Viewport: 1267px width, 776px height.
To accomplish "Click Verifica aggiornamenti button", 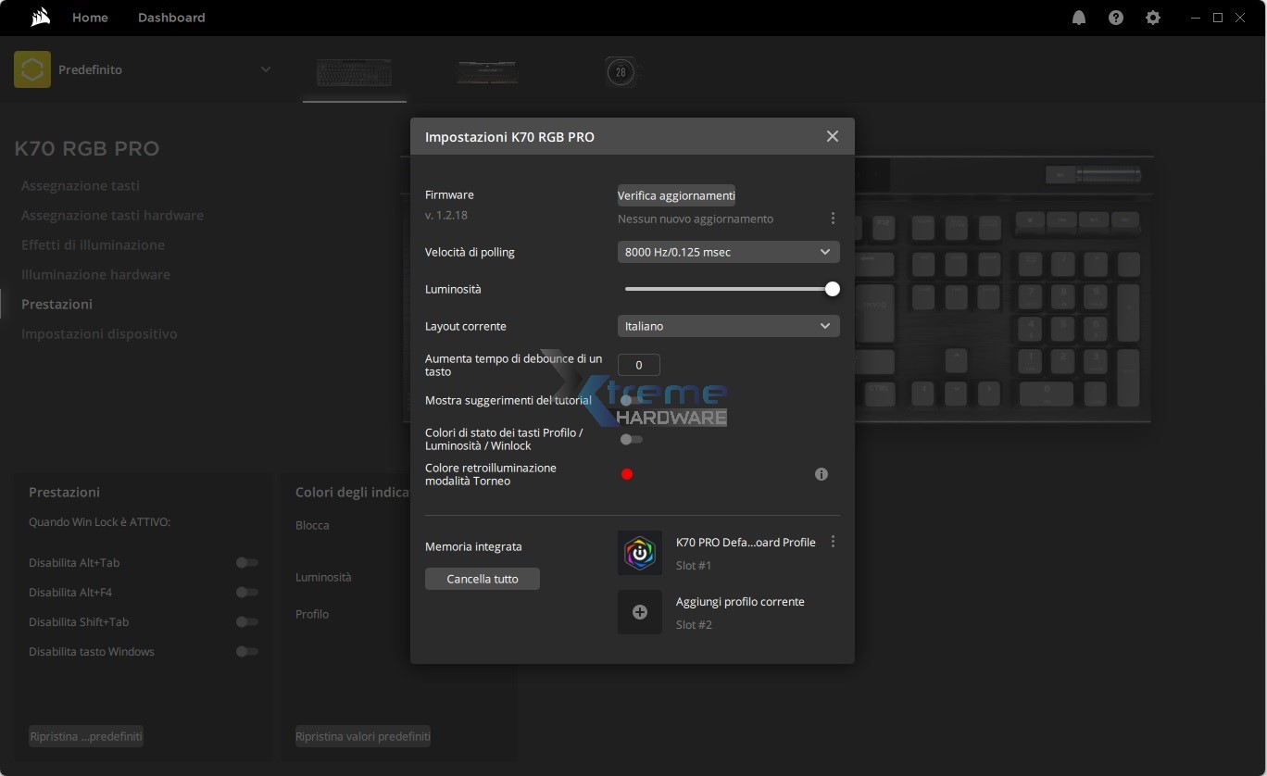I will [x=676, y=195].
